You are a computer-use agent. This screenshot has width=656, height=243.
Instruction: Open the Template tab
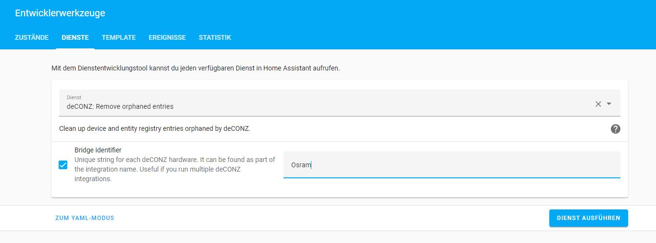119,37
